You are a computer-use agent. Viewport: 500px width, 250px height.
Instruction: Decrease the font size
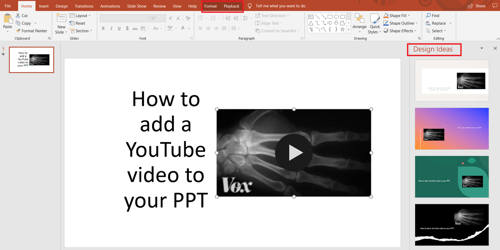[178, 18]
